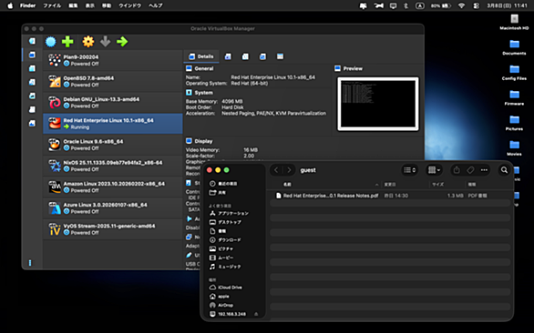Image resolution: width=534 pixels, height=333 pixels.
Task: Click the icon at bottom of VirtualBox sidebar
Action: coord(30,263)
